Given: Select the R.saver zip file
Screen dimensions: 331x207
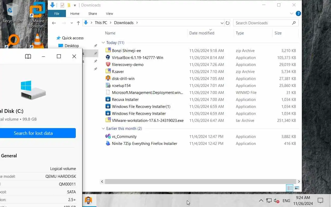Looking at the screenshot, I should click(x=118, y=71).
